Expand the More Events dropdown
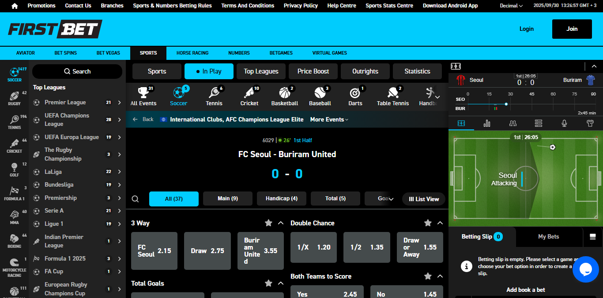 pyautogui.click(x=329, y=119)
